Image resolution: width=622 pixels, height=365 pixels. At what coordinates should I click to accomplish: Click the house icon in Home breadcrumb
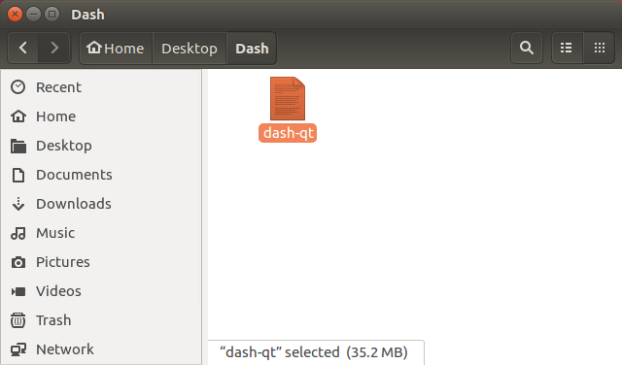[x=94, y=48]
